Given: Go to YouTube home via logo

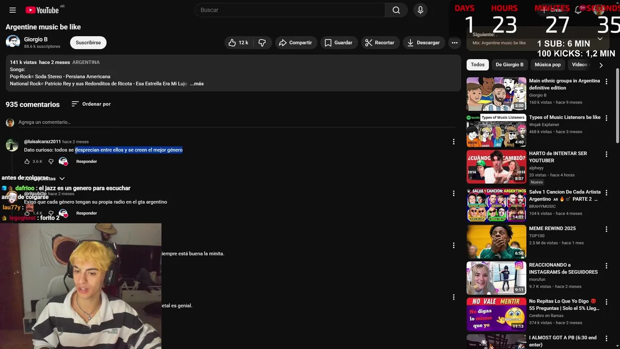Looking at the screenshot, I should click(x=42, y=10).
